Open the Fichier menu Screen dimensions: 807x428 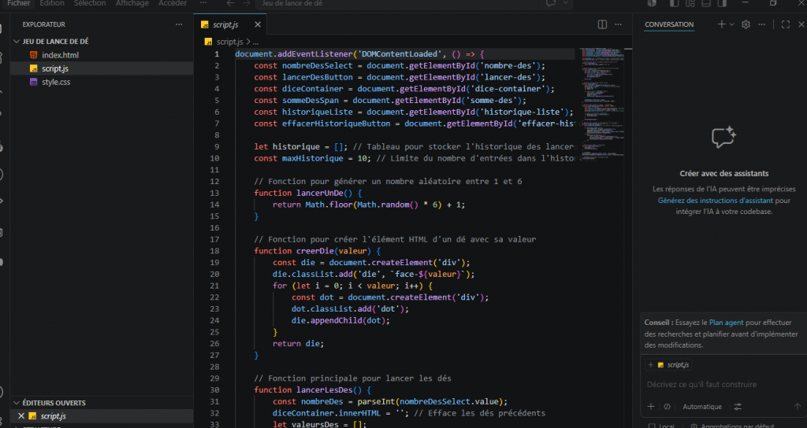click(19, 3)
